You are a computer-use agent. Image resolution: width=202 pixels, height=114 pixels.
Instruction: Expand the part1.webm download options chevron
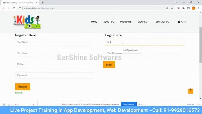pos(34,104)
